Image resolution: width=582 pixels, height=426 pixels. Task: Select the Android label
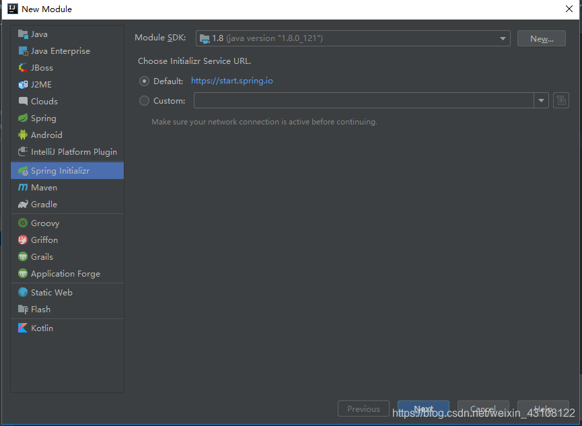pyautogui.click(x=46, y=135)
